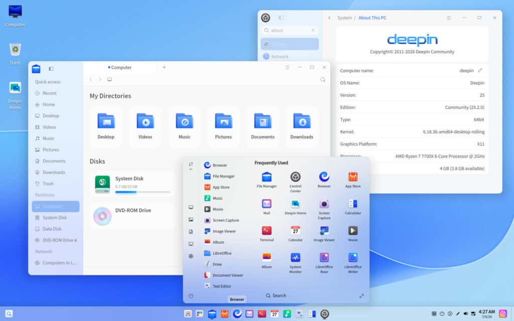Open LibreOffice Base in launcher grid

click(x=324, y=262)
